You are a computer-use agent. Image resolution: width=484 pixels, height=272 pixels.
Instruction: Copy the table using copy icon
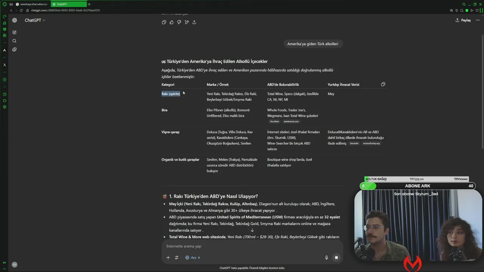(x=383, y=84)
